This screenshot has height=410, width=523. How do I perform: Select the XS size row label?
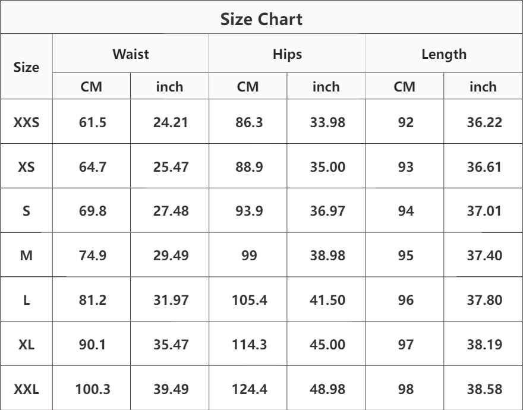pyautogui.click(x=26, y=166)
